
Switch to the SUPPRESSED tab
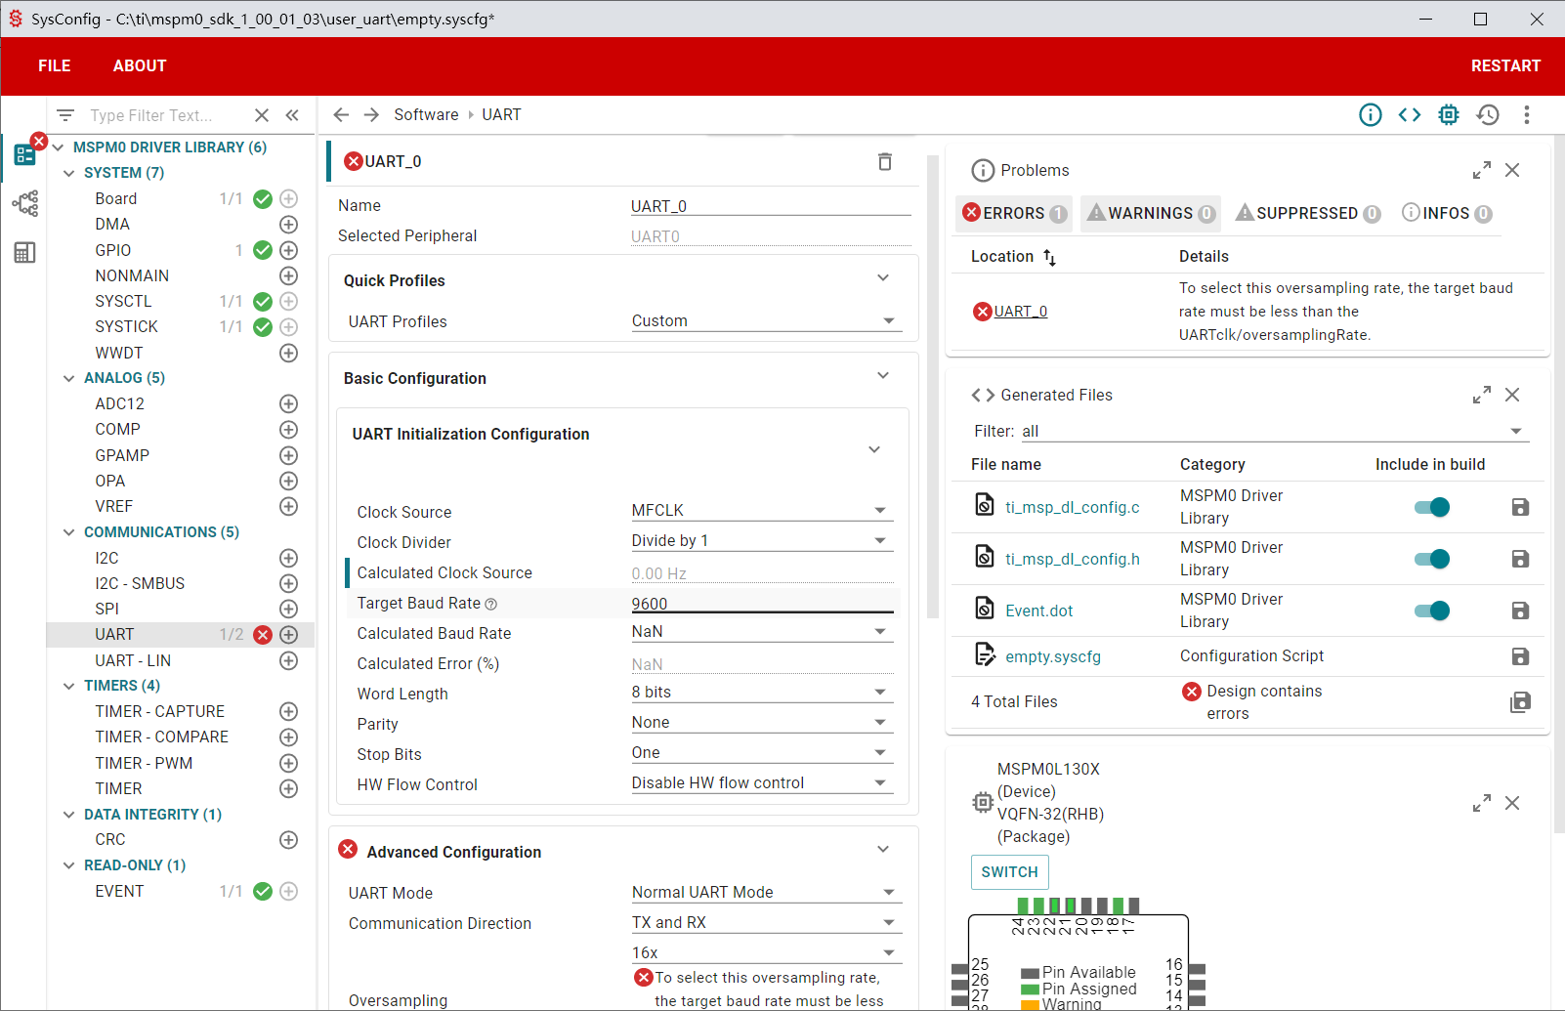[1307, 213]
